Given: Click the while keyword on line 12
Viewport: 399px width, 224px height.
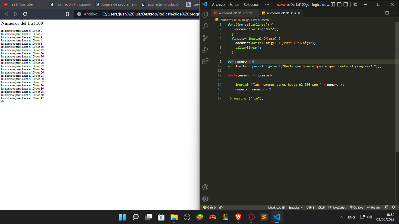Looking at the screenshot, I should pyautogui.click(x=233, y=75).
